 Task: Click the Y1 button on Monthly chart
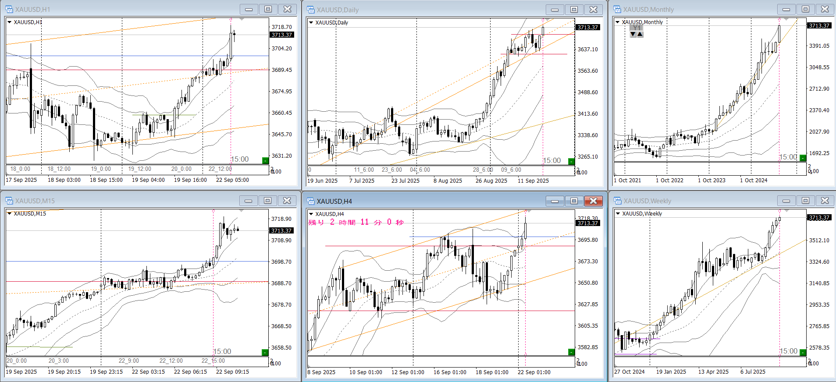pyautogui.click(x=637, y=28)
